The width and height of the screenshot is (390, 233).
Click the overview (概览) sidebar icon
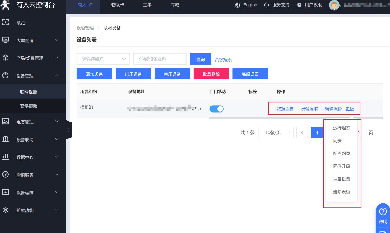5,22
